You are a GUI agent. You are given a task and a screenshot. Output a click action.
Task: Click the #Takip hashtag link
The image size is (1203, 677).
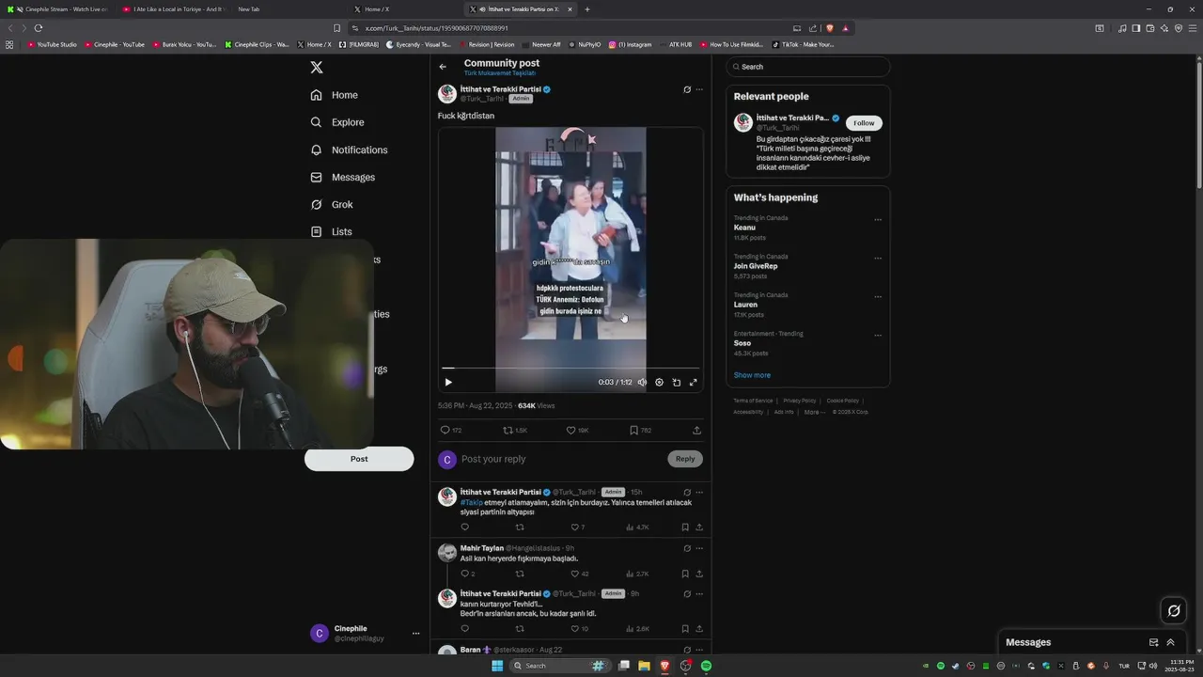coord(471,503)
